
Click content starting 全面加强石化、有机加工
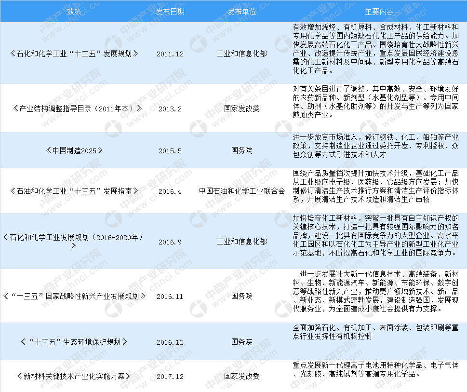pyautogui.click(x=375, y=332)
